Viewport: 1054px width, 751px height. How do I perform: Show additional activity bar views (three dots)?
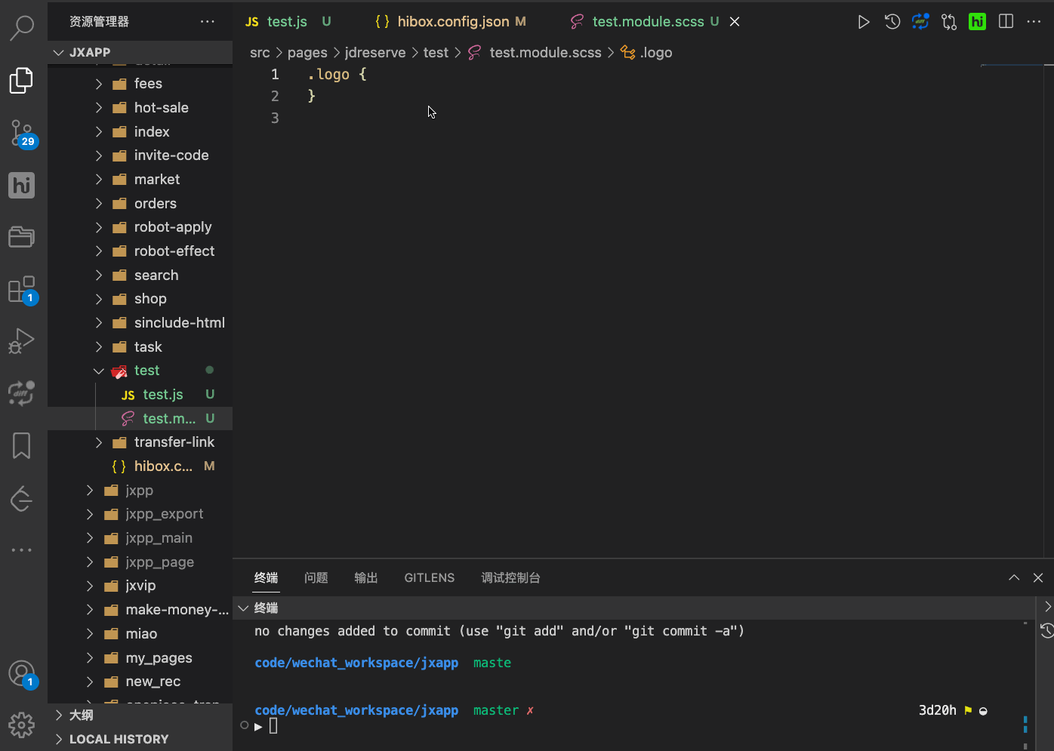tap(22, 550)
